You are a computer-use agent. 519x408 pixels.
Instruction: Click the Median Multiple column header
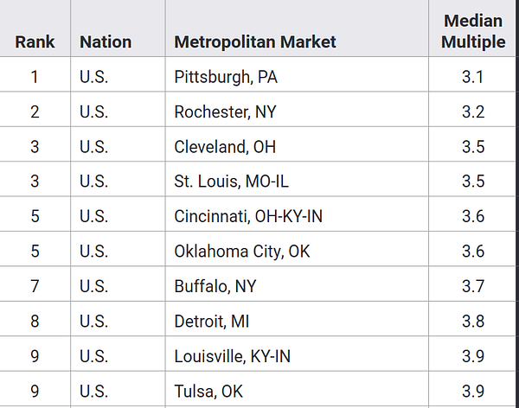tap(473, 31)
